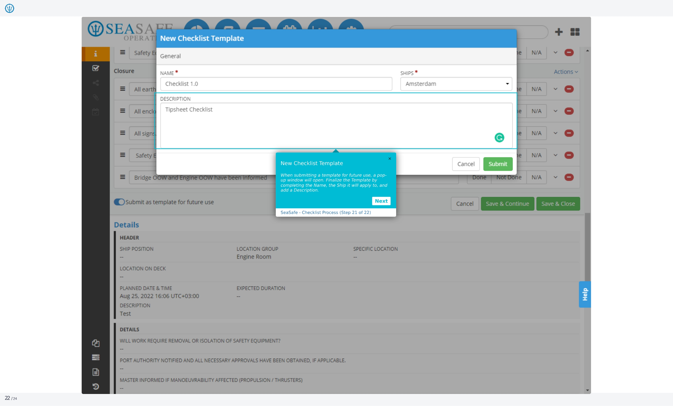
Task: Remove the 'All enclo' checklist row
Action: (x=569, y=111)
